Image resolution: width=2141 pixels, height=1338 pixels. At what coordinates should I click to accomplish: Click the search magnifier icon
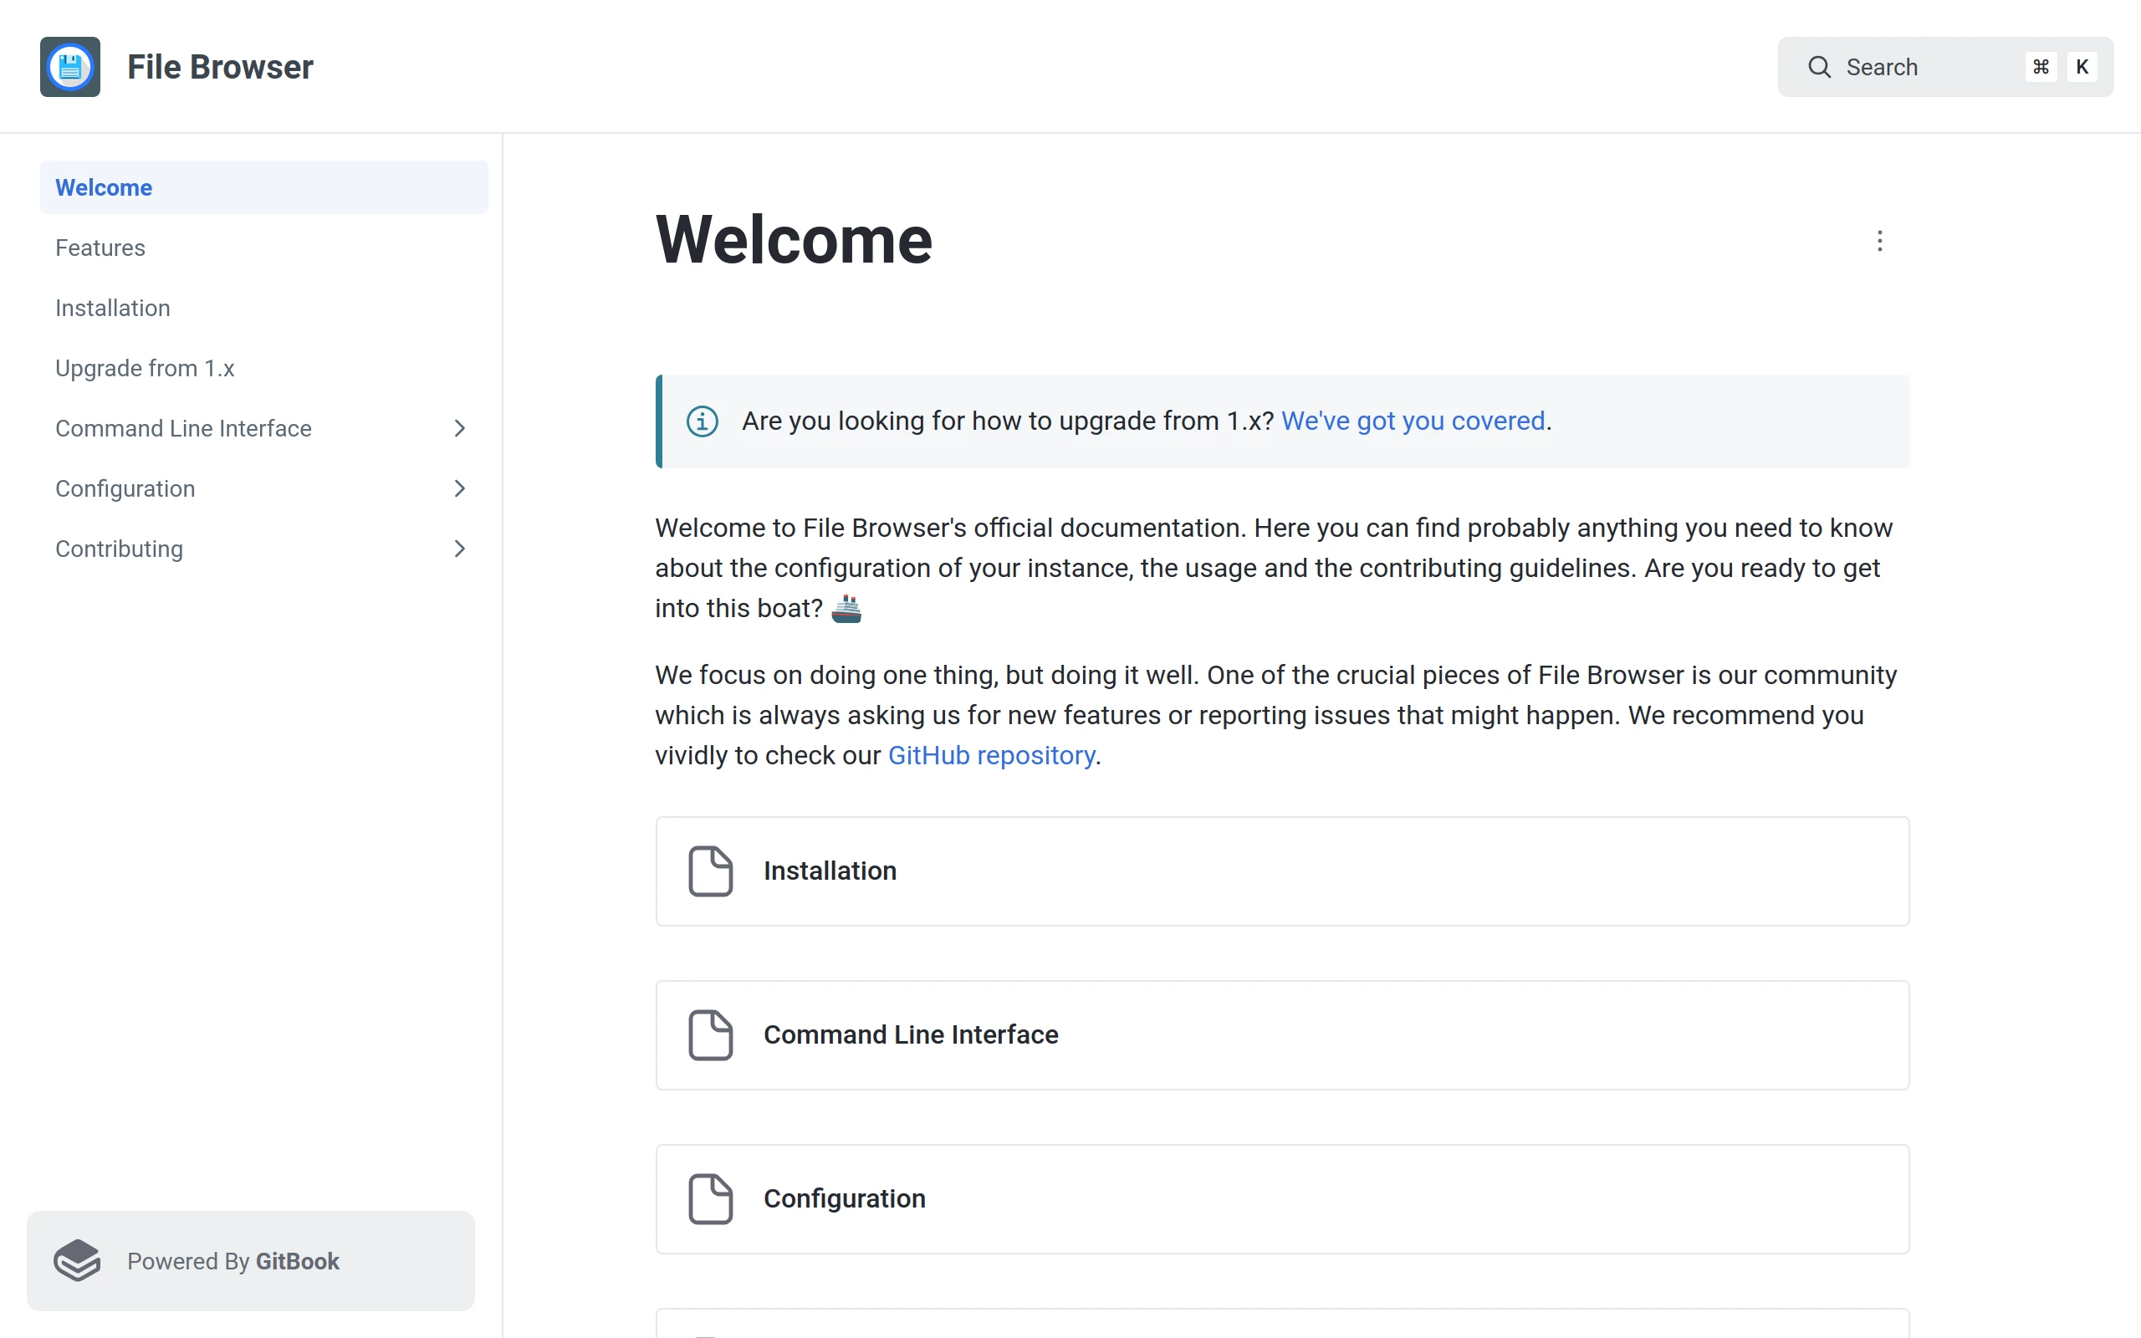(1819, 67)
